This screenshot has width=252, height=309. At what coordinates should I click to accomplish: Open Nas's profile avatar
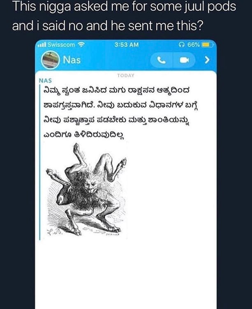[49, 60]
